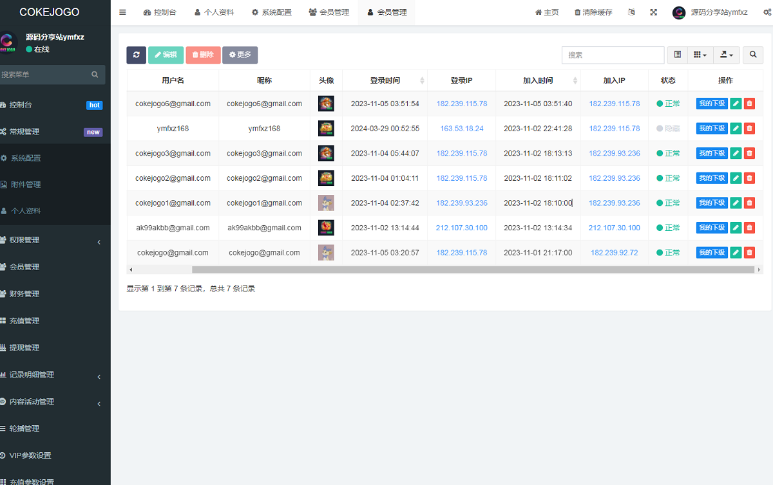This screenshot has height=485, width=773.
Task: Click the fullscreen icon in top bar
Action: tap(654, 12)
